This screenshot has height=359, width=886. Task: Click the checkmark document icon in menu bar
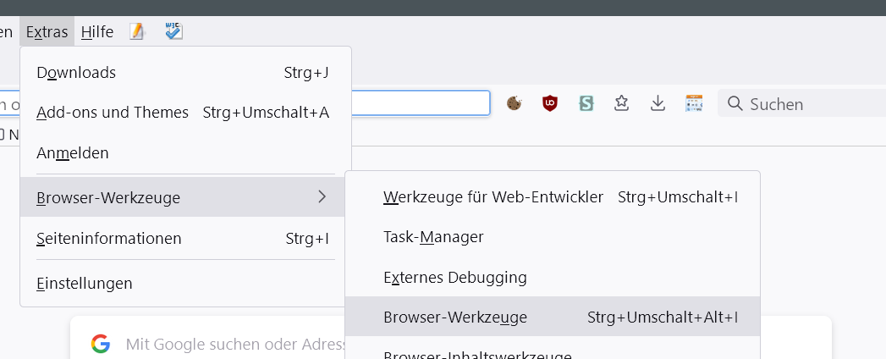coord(174,32)
